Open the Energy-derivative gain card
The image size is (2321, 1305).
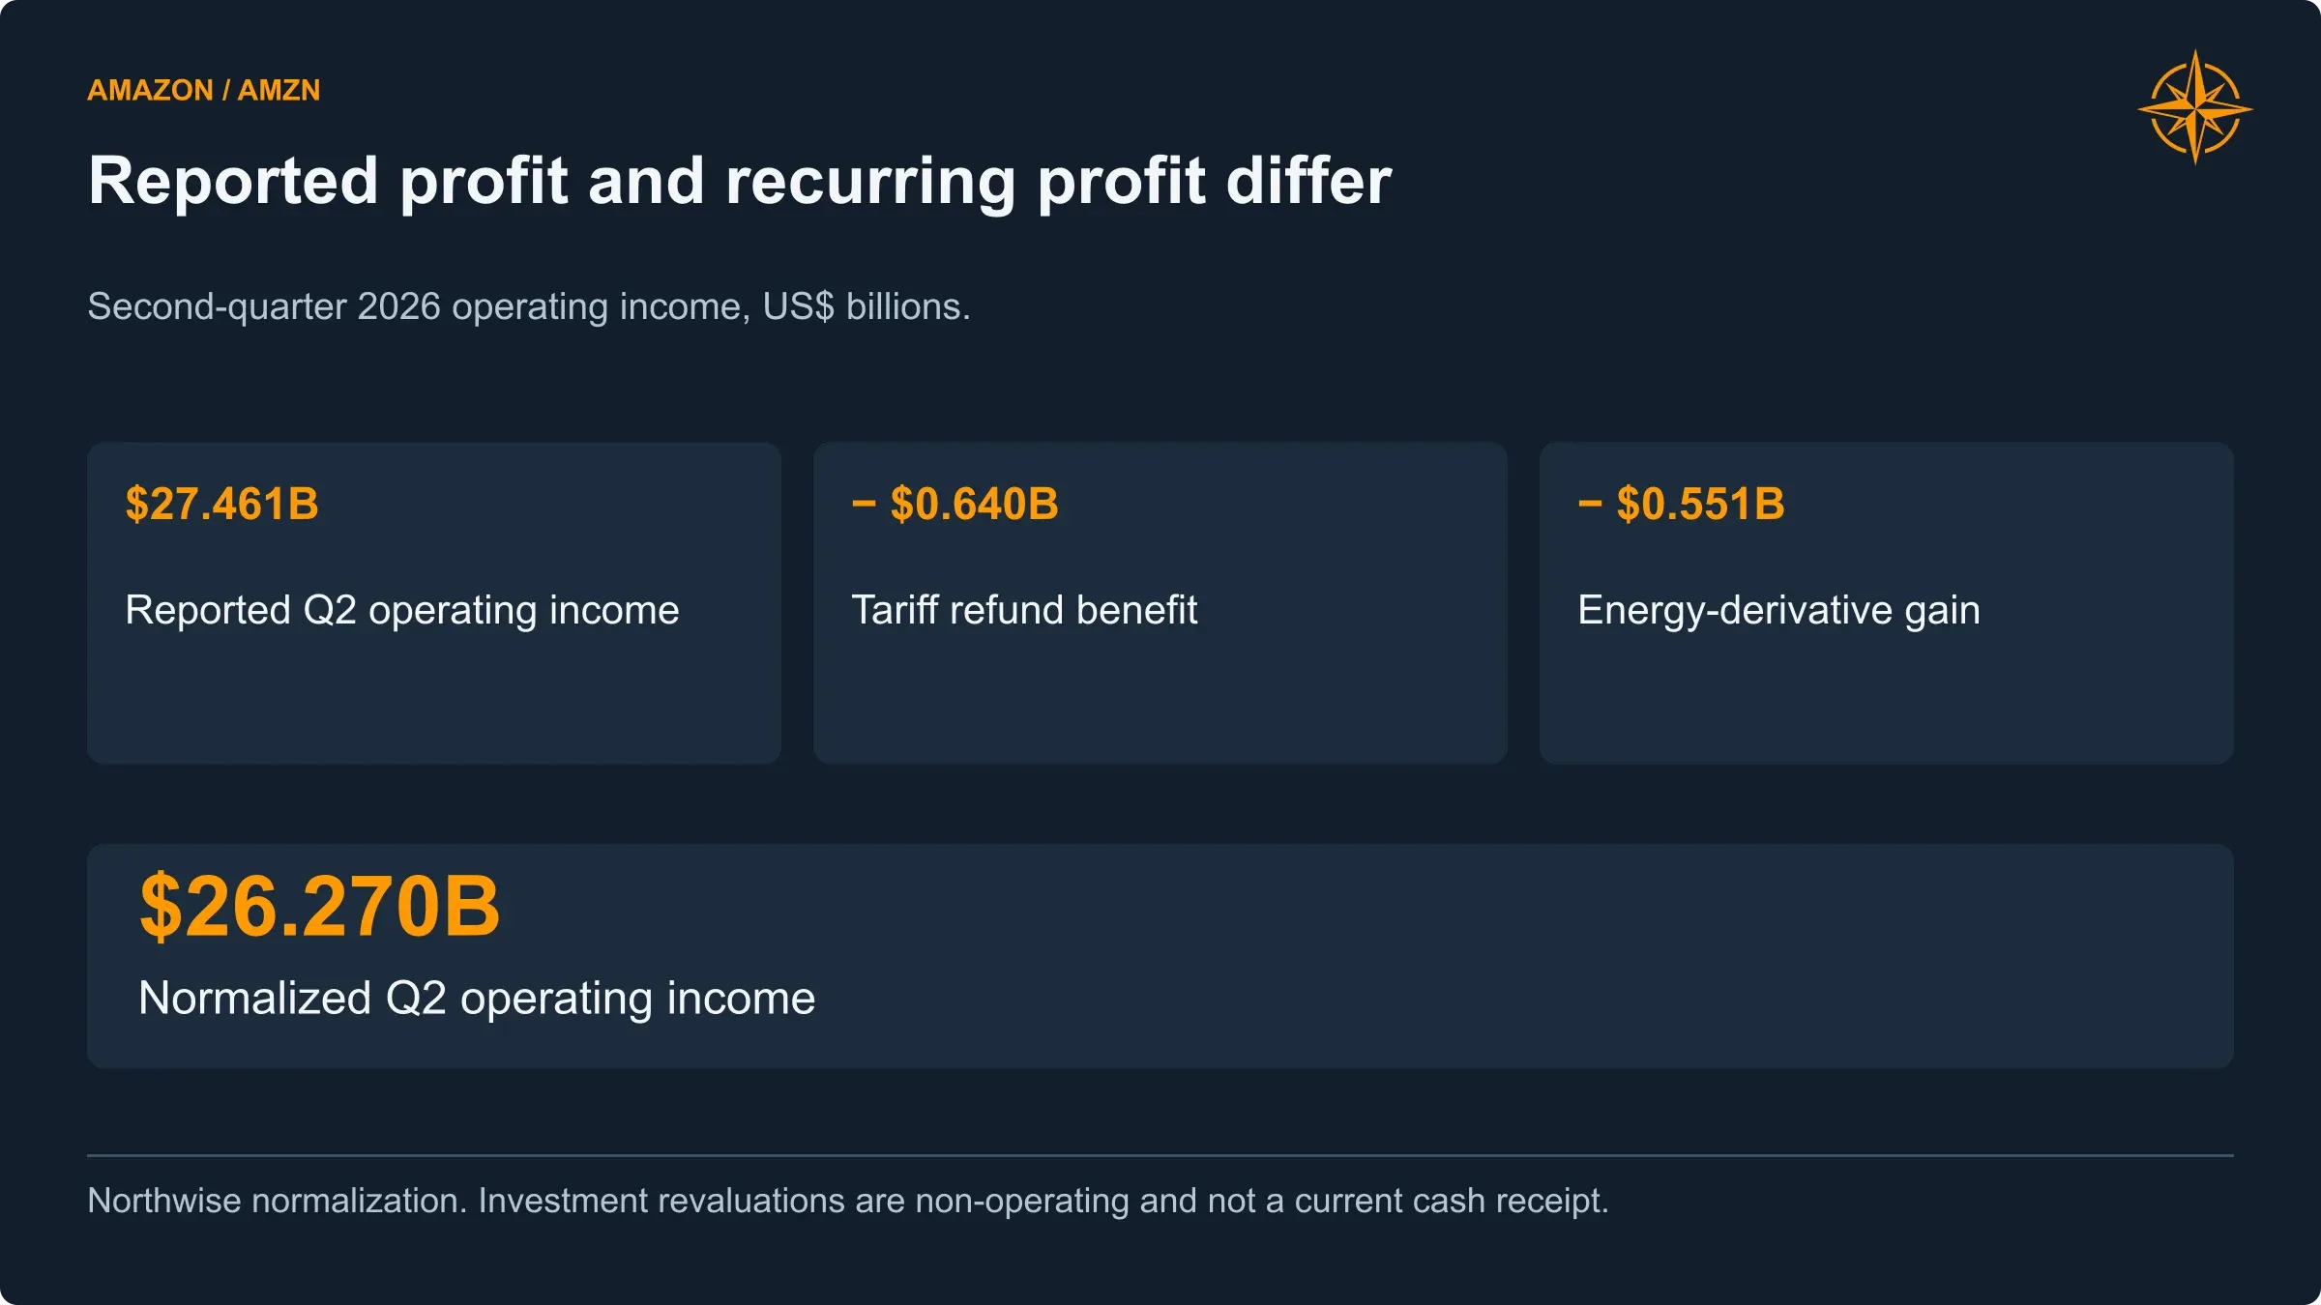(x=1887, y=603)
